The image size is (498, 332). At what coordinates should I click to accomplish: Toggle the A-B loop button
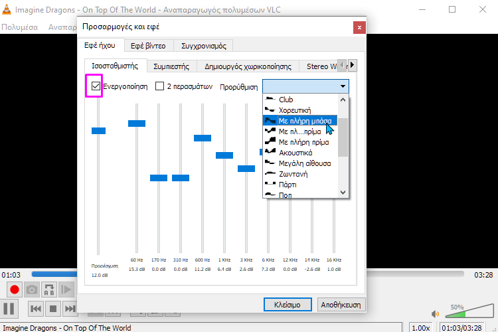[49, 290]
